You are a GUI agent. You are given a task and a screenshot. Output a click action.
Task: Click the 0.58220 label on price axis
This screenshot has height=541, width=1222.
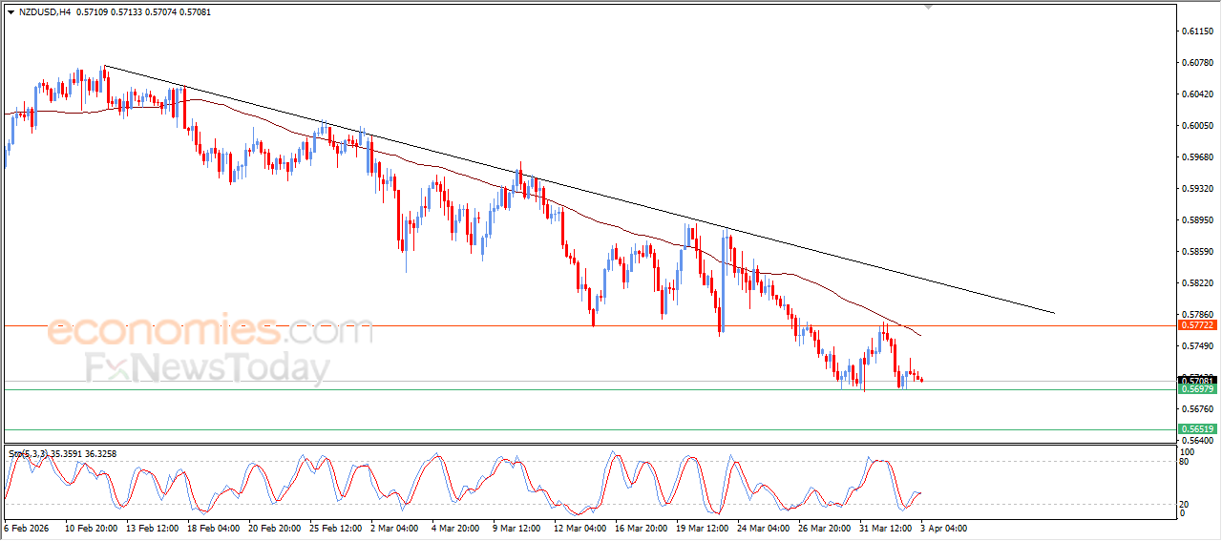pos(1197,283)
